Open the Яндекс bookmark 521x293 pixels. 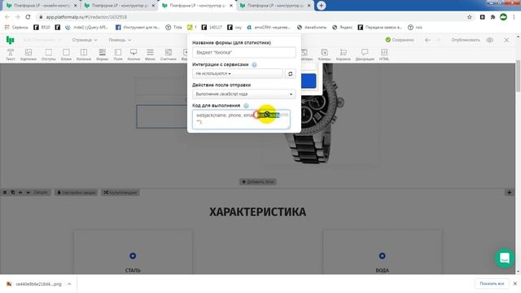(342, 27)
